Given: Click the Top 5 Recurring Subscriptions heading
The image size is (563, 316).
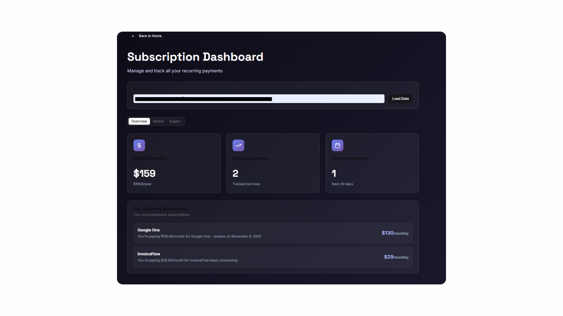Looking at the screenshot, I should (160, 209).
